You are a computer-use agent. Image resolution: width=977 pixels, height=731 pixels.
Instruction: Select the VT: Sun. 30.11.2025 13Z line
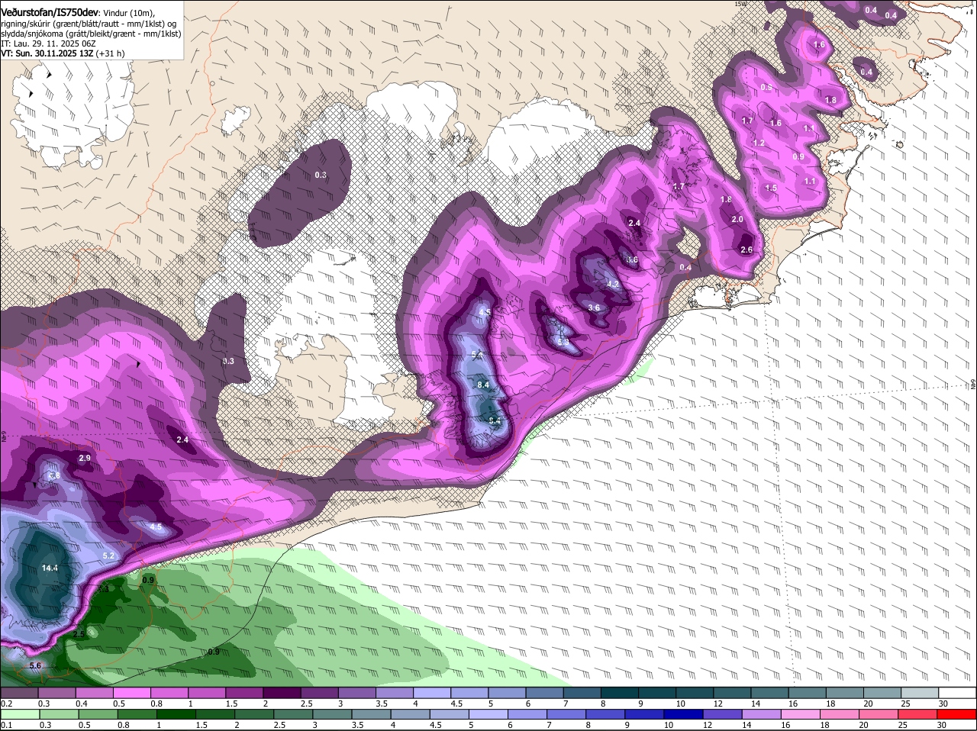63,54
